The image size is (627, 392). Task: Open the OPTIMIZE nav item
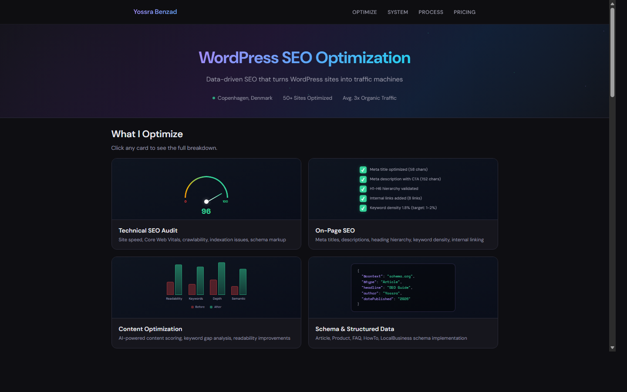(364, 12)
